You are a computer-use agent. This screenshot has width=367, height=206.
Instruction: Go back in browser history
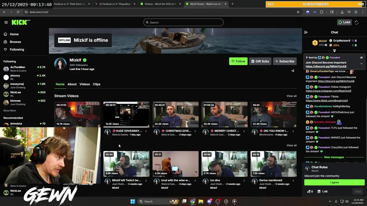click(4, 12)
